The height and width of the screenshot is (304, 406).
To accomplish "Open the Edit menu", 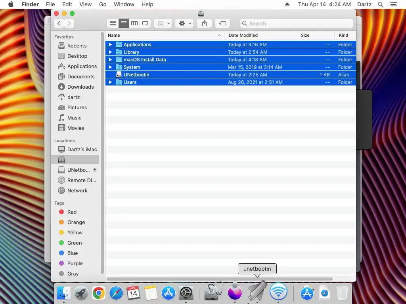I will click(67, 4).
